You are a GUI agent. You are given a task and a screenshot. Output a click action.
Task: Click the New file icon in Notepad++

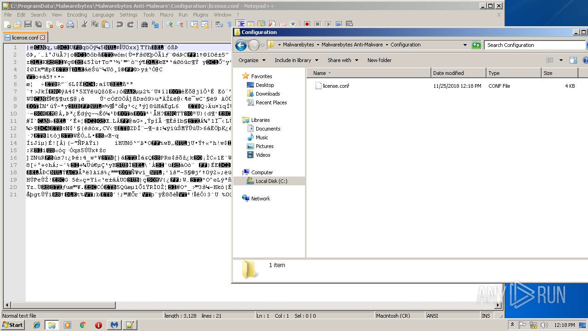pyautogui.click(x=7, y=24)
